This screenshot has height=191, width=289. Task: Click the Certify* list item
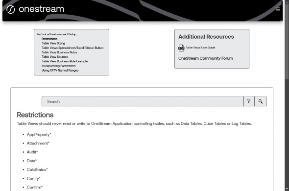(x=33, y=178)
